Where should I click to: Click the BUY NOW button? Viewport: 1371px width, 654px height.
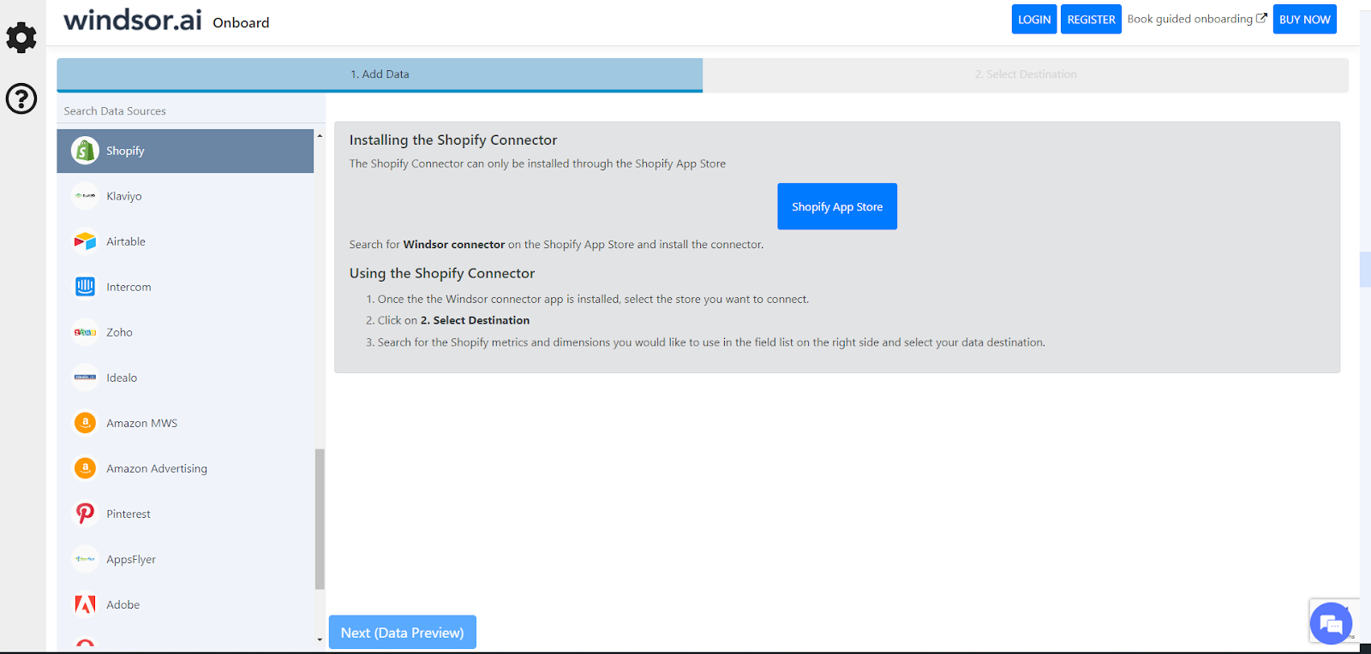coord(1304,20)
